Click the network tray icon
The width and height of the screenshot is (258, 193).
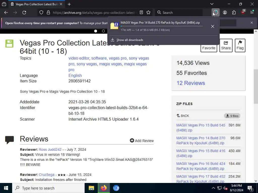click(x=219, y=188)
